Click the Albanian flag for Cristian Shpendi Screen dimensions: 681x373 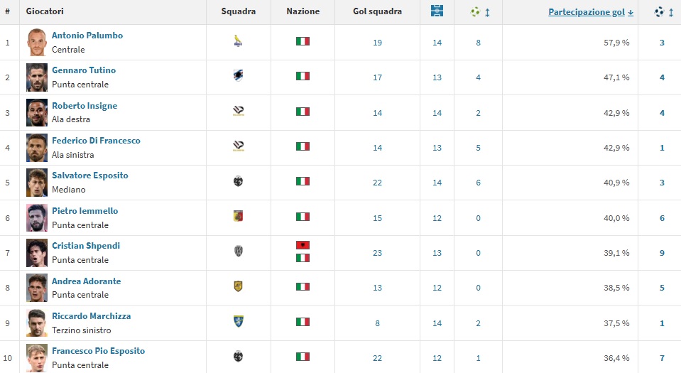coord(303,245)
